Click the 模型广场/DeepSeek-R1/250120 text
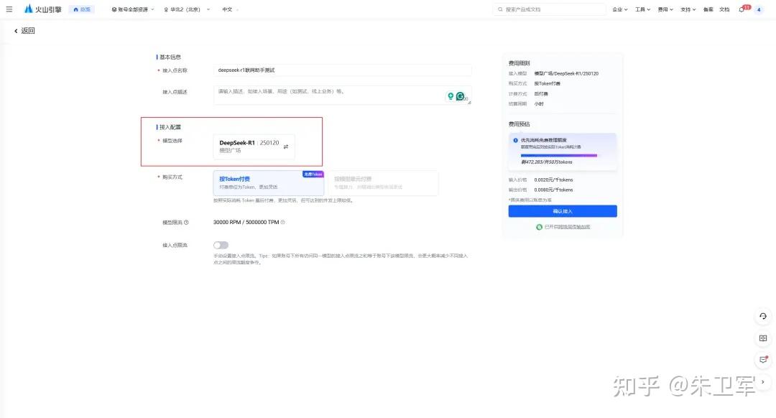 (x=566, y=74)
